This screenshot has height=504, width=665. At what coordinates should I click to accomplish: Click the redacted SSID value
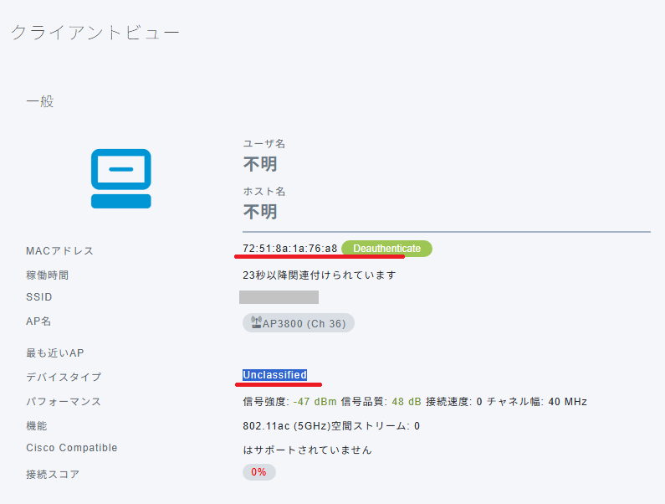pyautogui.click(x=279, y=297)
